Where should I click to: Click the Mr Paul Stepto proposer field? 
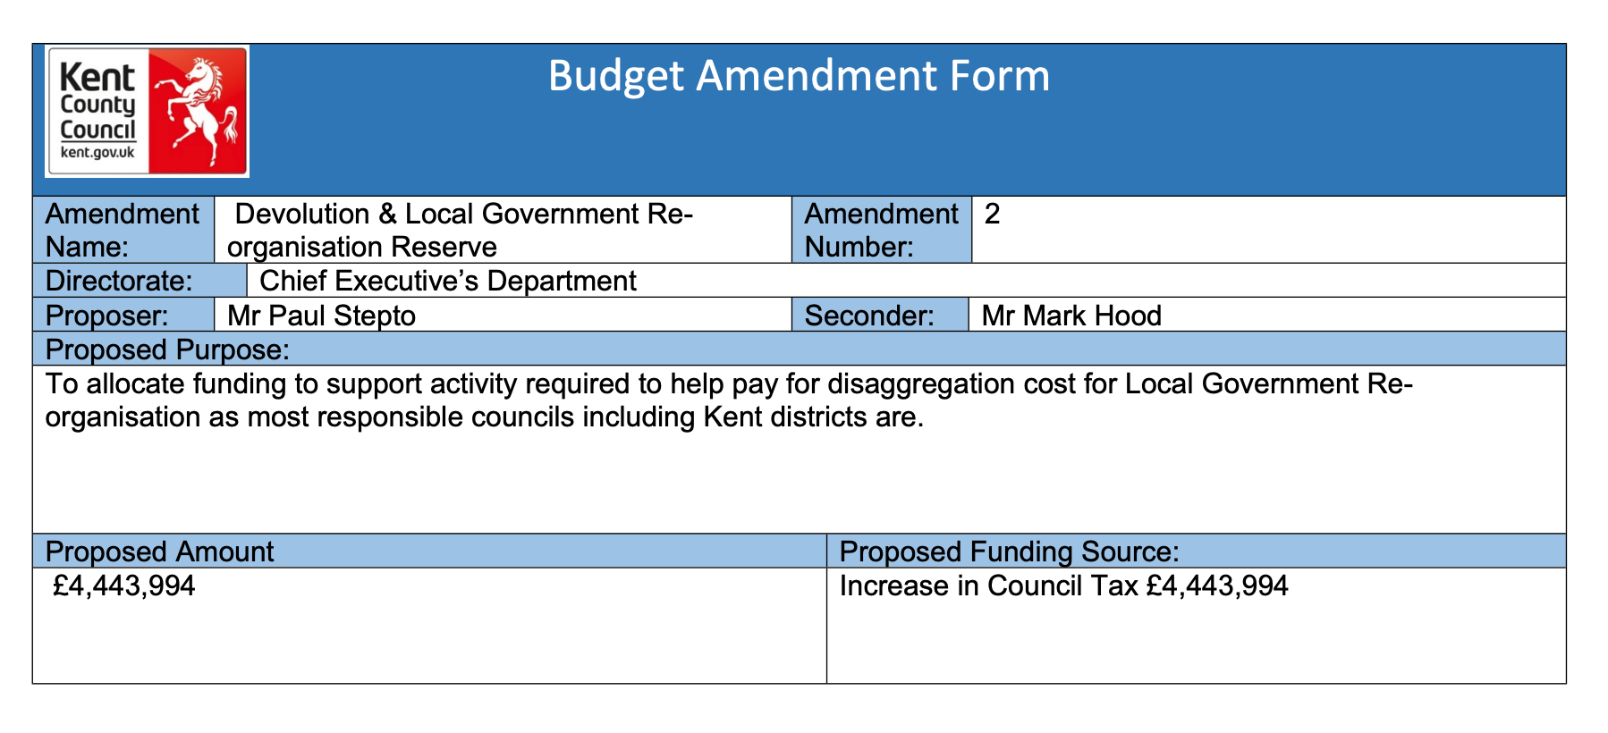(322, 316)
